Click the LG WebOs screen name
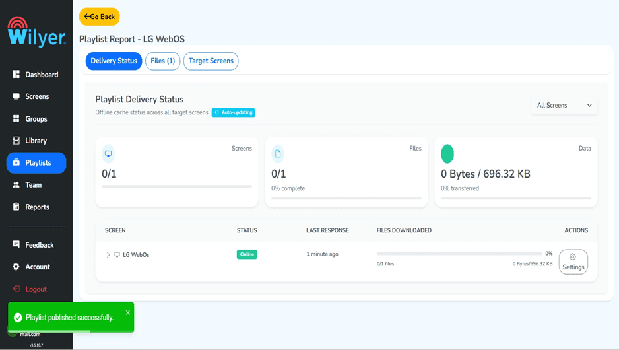Screen dimensions: 619x350 pos(136,255)
